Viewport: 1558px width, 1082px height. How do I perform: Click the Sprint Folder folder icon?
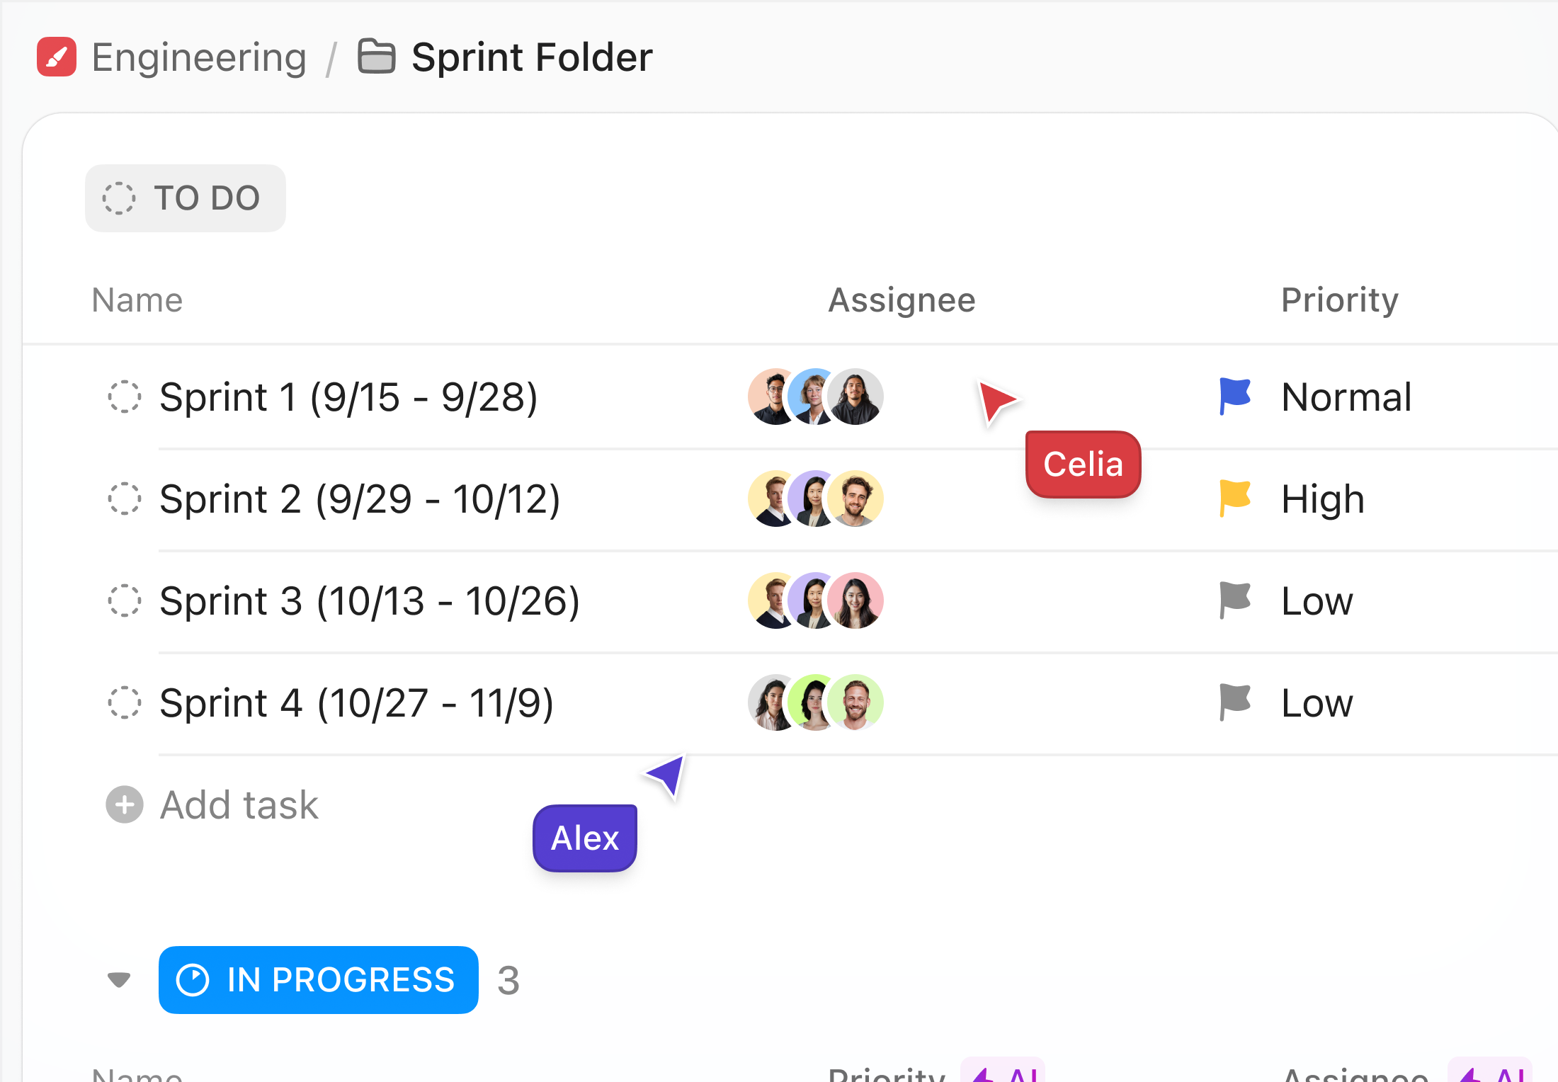(376, 57)
